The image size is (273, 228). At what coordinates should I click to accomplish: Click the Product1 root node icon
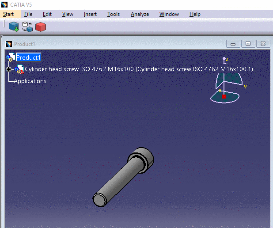click(11, 57)
